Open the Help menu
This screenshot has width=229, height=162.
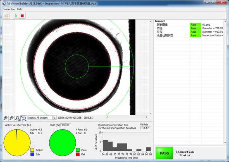click(19, 9)
